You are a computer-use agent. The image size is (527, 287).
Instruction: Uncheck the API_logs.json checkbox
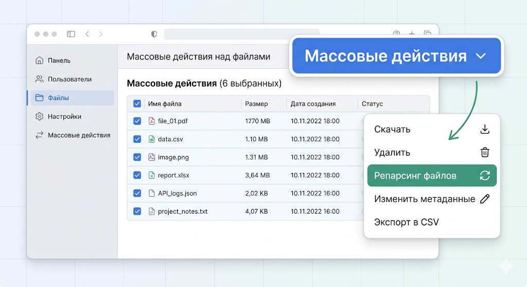coord(137,193)
